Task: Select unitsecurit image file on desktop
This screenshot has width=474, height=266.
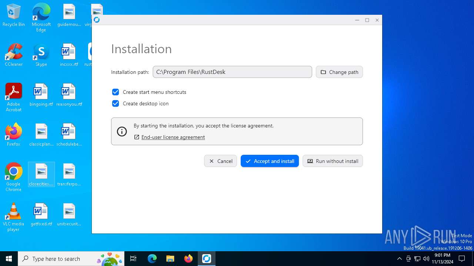Action: point(69,215)
